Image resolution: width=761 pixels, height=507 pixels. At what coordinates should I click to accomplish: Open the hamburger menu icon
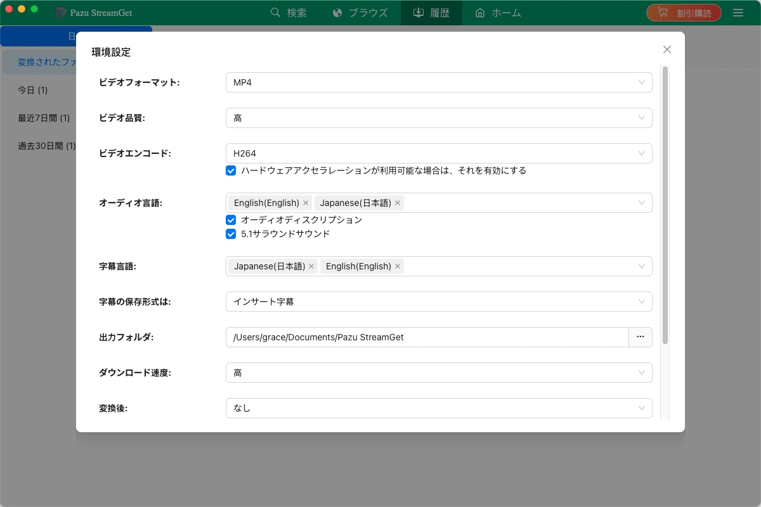point(738,13)
